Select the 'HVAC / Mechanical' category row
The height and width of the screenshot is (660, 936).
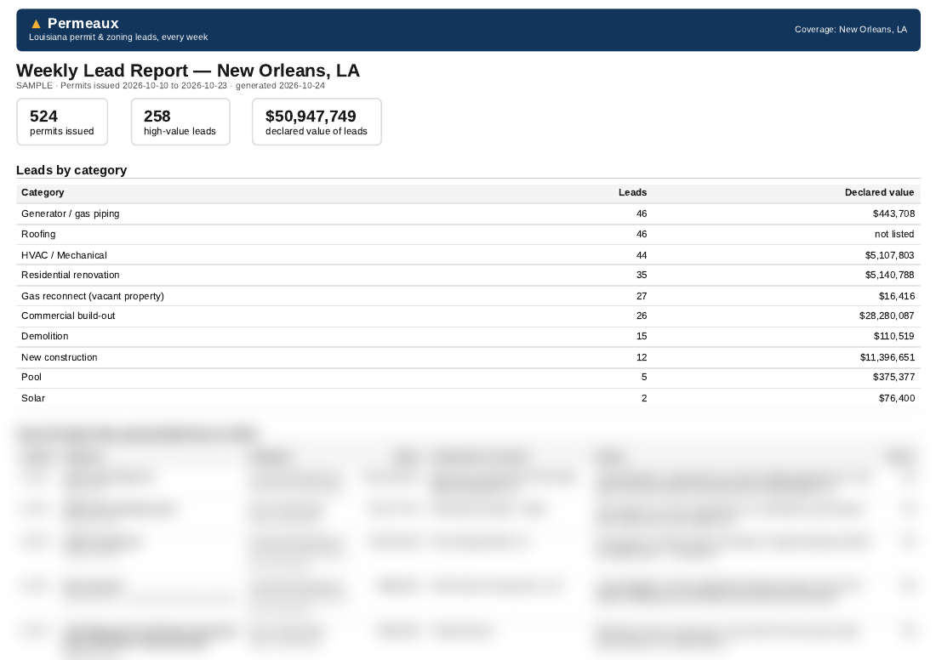click(468, 255)
